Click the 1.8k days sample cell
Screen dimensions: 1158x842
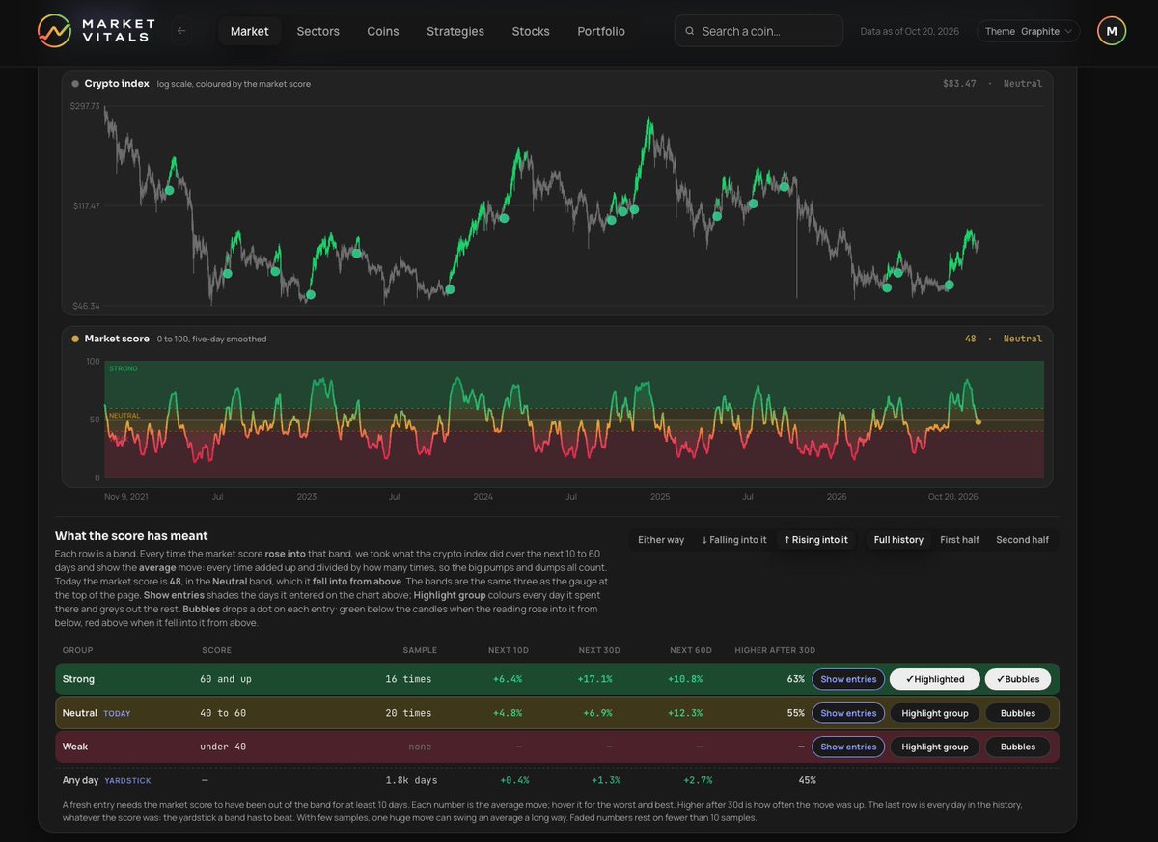(411, 780)
